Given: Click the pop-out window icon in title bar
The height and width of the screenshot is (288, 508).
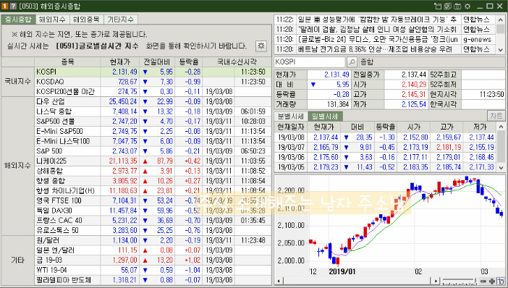Looking at the screenshot, I should point(438,6).
